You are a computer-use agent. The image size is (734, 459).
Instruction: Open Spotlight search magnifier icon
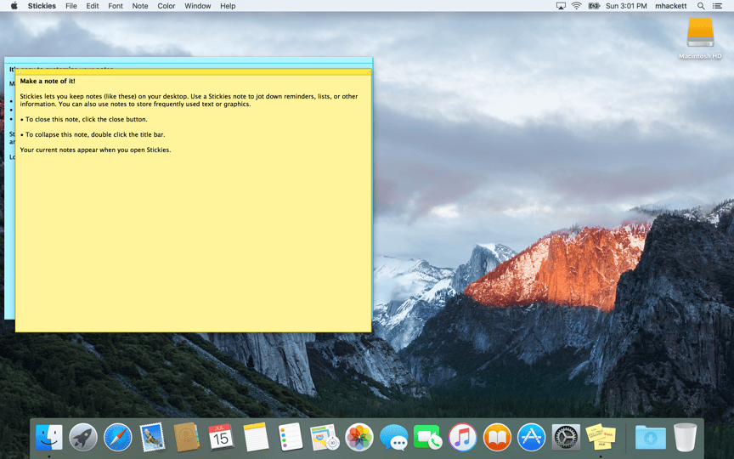(701, 6)
